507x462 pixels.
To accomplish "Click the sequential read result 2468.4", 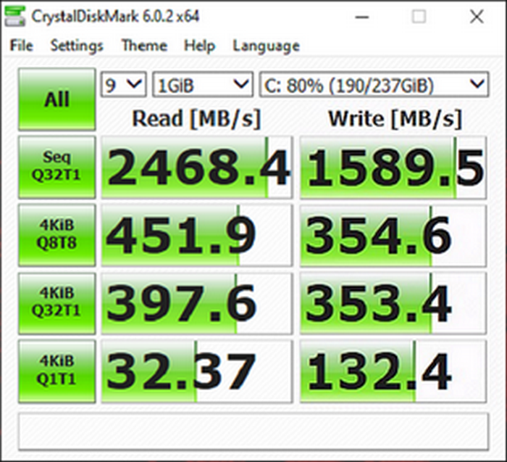I will tap(196, 168).
